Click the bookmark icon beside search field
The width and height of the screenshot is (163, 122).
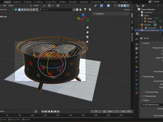(x=77, y=10)
